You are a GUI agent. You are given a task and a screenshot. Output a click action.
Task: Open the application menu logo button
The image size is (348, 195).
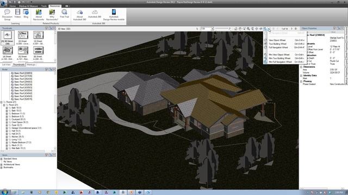click(3, 4)
